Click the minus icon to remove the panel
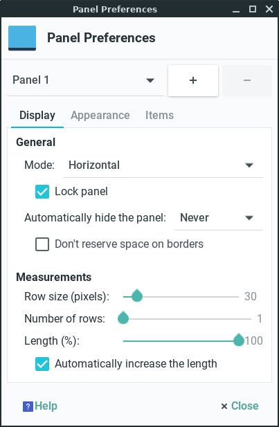 pos(247,80)
